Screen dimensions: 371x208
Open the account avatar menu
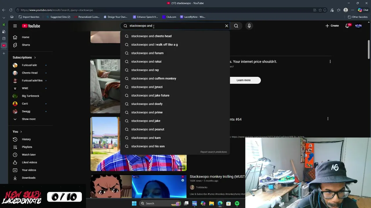tap(359, 26)
